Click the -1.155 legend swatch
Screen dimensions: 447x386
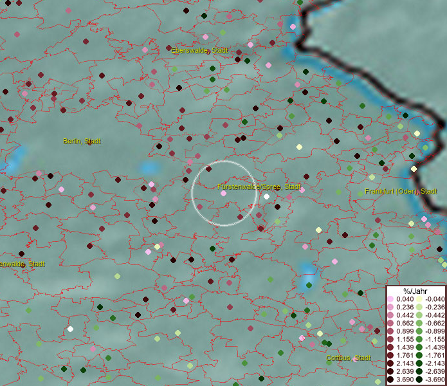coord(419,339)
